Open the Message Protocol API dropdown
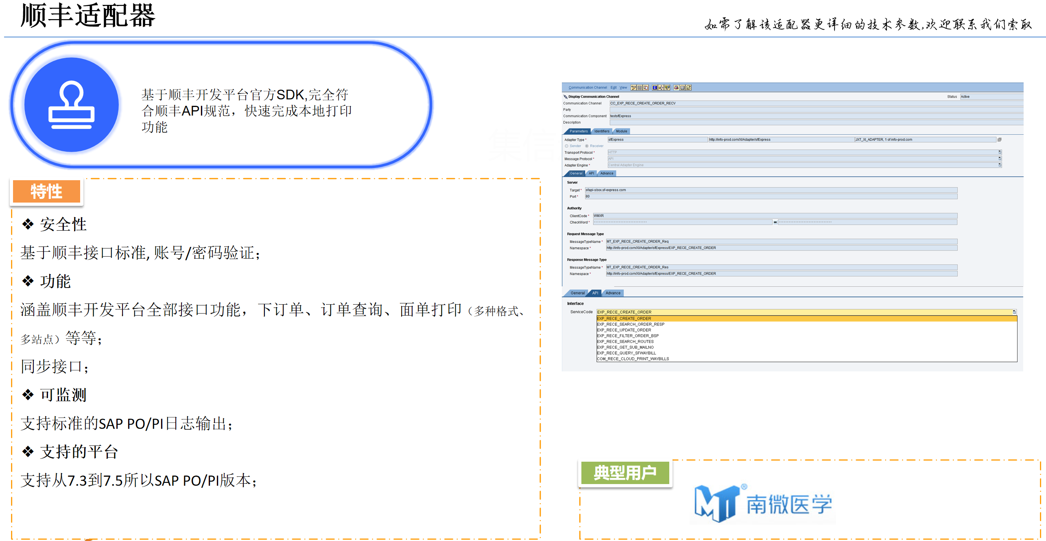This screenshot has width=1046, height=541. [x=1000, y=159]
